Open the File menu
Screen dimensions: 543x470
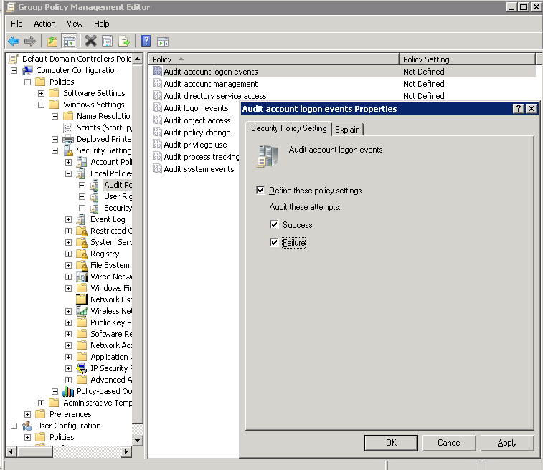pyautogui.click(x=16, y=24)
